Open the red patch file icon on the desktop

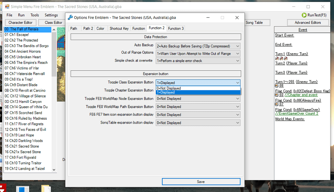(x=3, y=188)
